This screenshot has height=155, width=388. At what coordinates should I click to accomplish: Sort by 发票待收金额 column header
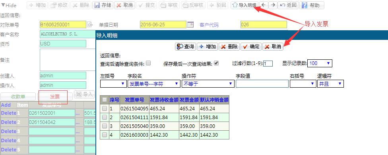164,100
